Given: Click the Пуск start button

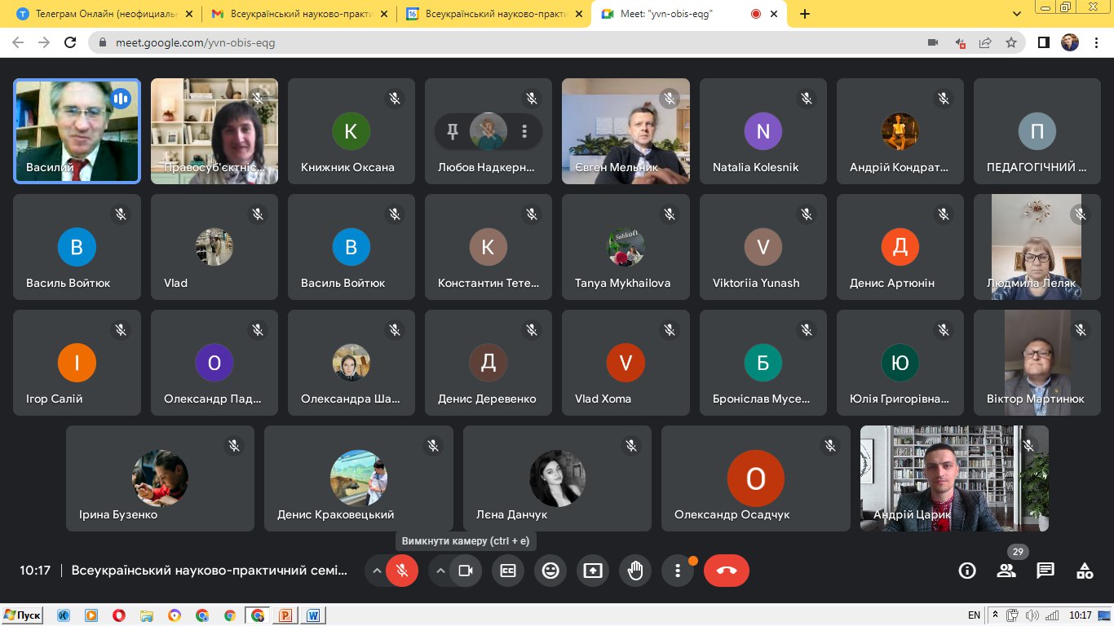Looking at the screenshot, I should [23, 615].
